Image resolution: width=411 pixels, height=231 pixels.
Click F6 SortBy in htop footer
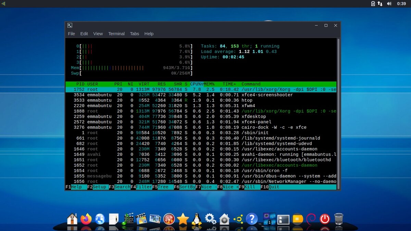click(185, 187)
